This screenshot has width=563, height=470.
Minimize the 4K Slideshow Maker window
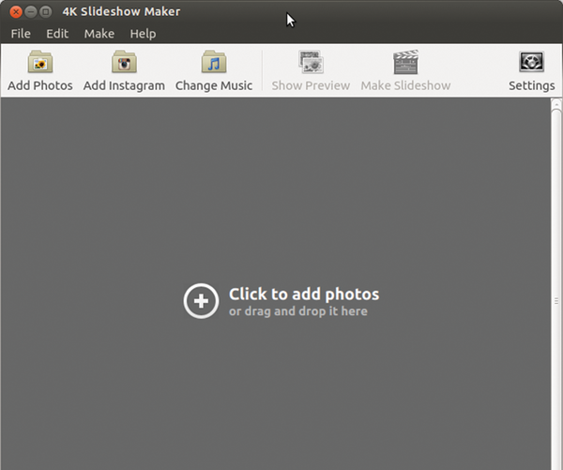click(31, 12)
